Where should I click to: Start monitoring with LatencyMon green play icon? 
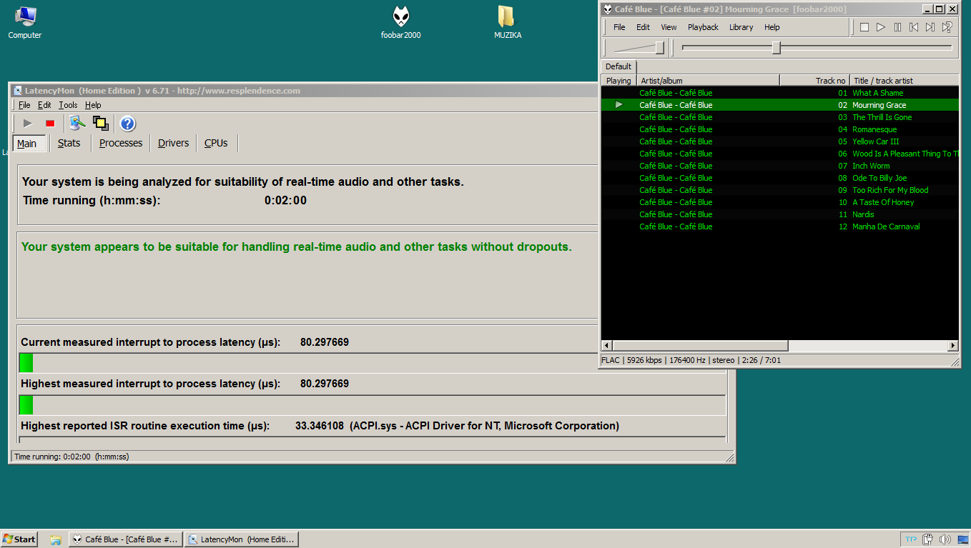[x=28, y=124]
